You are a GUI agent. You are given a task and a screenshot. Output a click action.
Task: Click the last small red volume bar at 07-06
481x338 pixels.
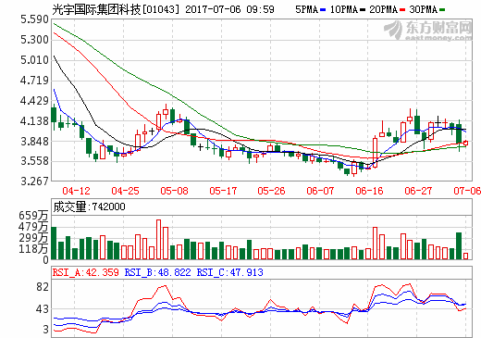pos(465,256)
